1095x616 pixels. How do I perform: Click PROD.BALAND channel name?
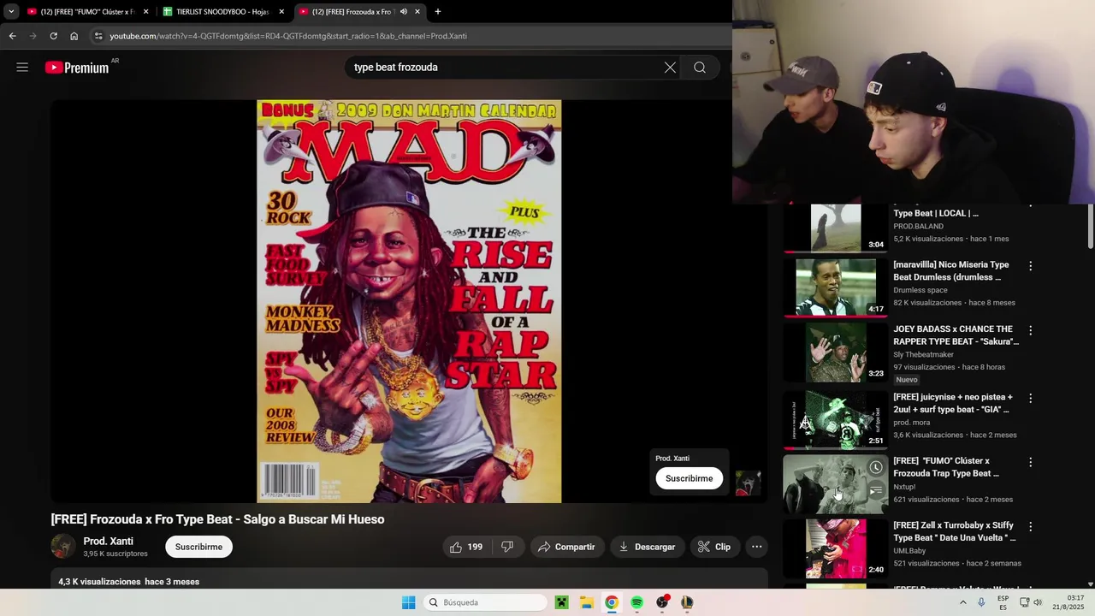point(918,226)
